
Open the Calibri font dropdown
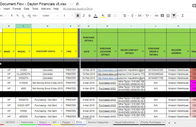point(50,16)
